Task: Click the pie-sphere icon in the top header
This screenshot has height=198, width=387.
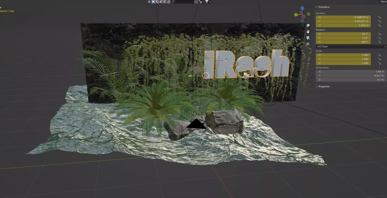Action: click(157, 2)
